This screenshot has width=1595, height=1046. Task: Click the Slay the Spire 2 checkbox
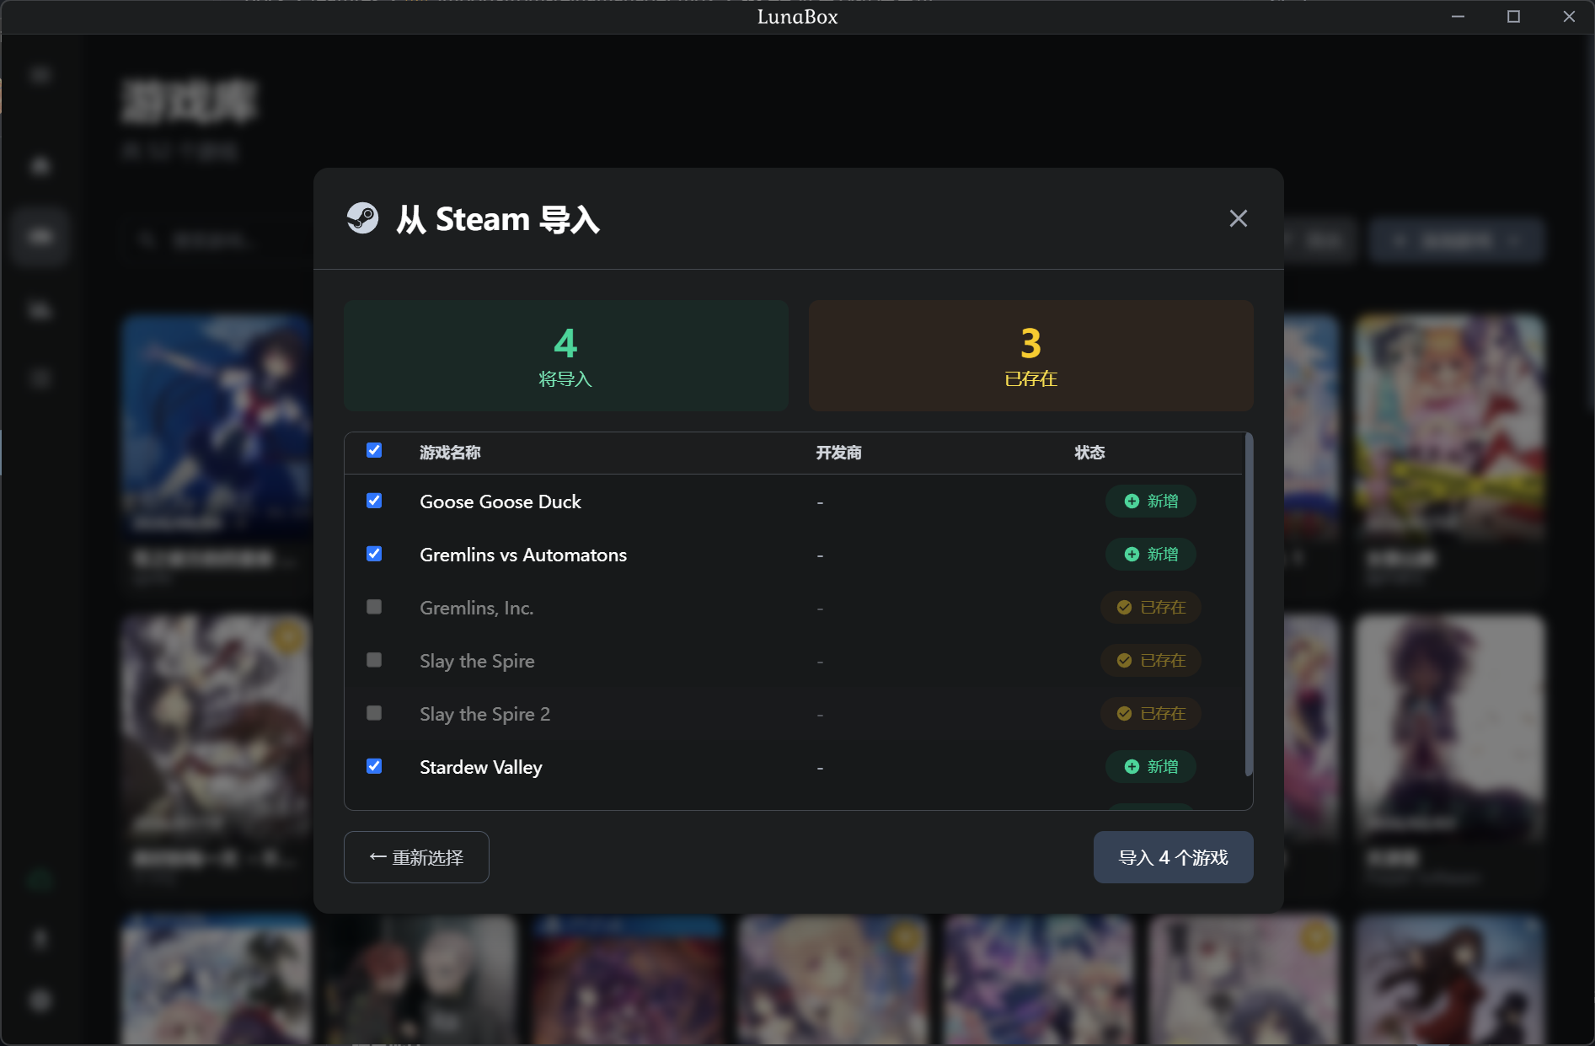coord(374,713)
